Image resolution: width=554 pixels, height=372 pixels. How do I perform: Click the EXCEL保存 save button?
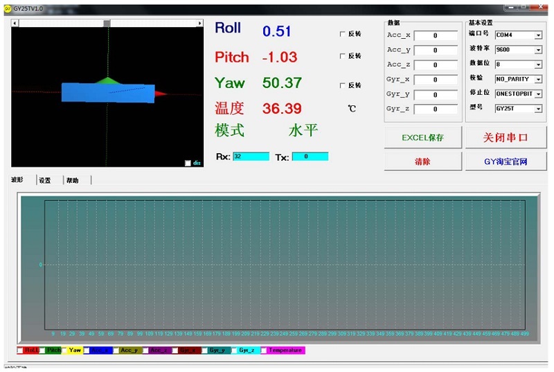pos(422,138)
